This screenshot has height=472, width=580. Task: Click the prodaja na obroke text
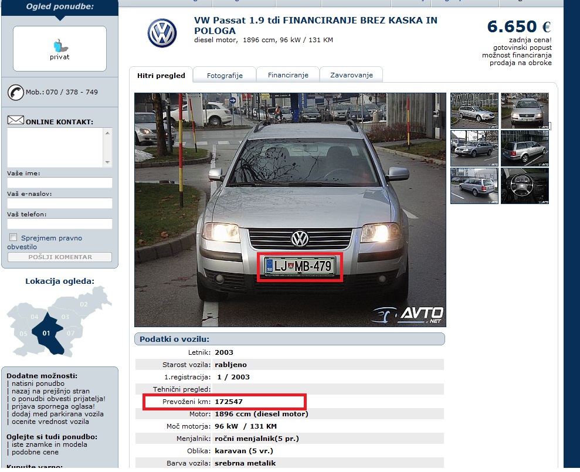click(520, 63)
